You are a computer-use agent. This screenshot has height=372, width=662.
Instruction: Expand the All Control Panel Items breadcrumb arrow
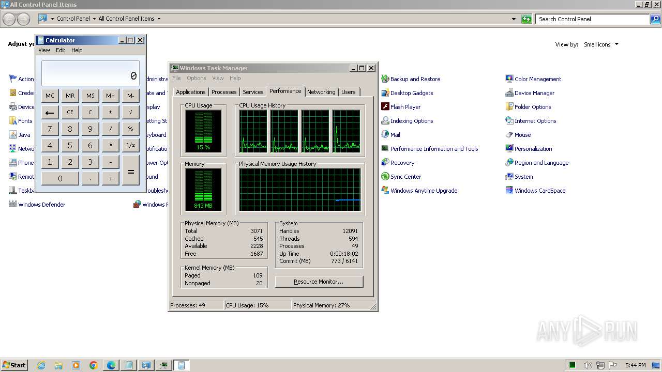coord(159,19)
